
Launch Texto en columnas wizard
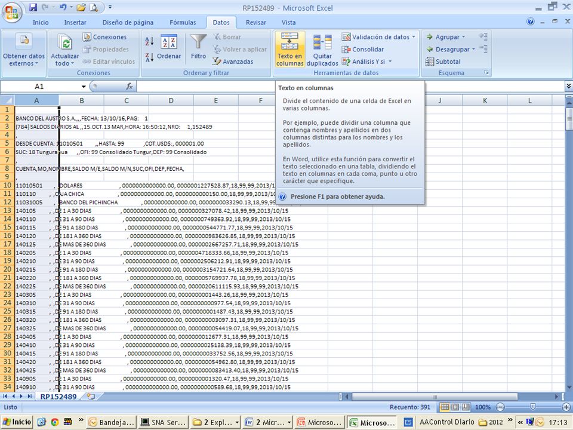(x=290, y=50)
